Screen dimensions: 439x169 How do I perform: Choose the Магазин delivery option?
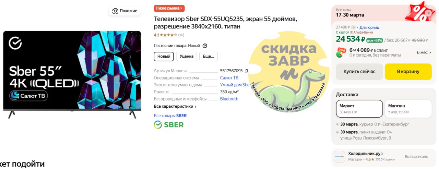point(408,109)
